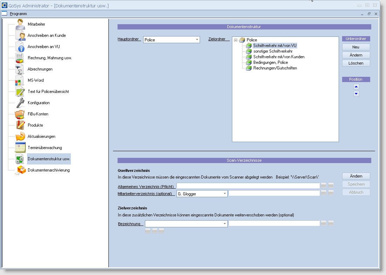386x275 pixels.
Task: Click the Allgemeines Verzeichnis input field
Action: click(248, 186)
